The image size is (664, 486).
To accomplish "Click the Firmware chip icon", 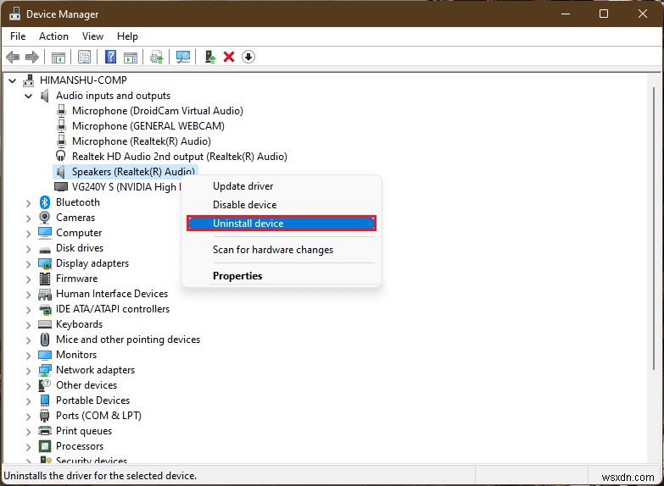I will pos(44,279).
